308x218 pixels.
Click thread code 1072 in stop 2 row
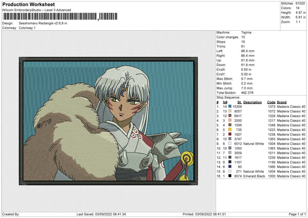tap(272, 111)
